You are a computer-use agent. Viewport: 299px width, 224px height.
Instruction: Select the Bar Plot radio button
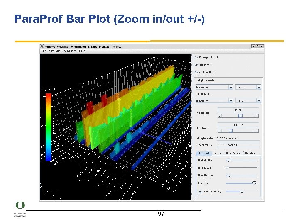[196, 65]
